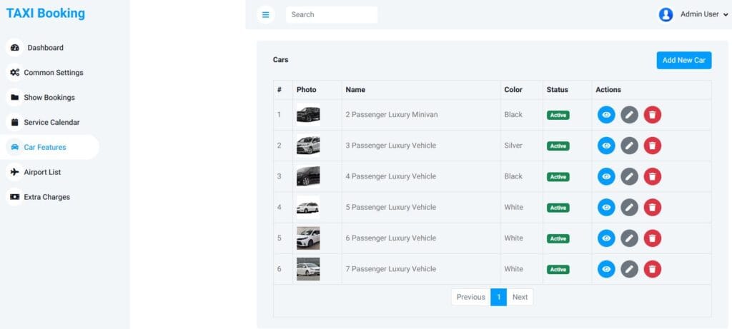Edit the 4 Passenger Luxury Vehicle
Screen dimensions: 732x329
coord(629,176)
